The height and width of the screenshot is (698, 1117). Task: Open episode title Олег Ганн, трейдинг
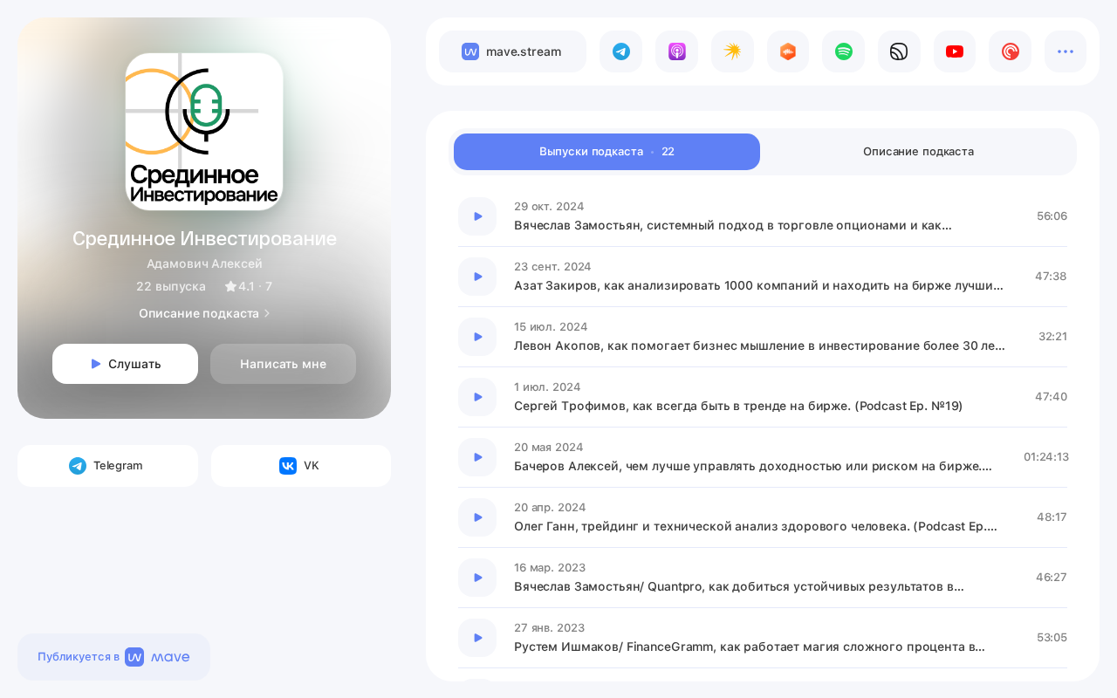[x=756, y=526]
